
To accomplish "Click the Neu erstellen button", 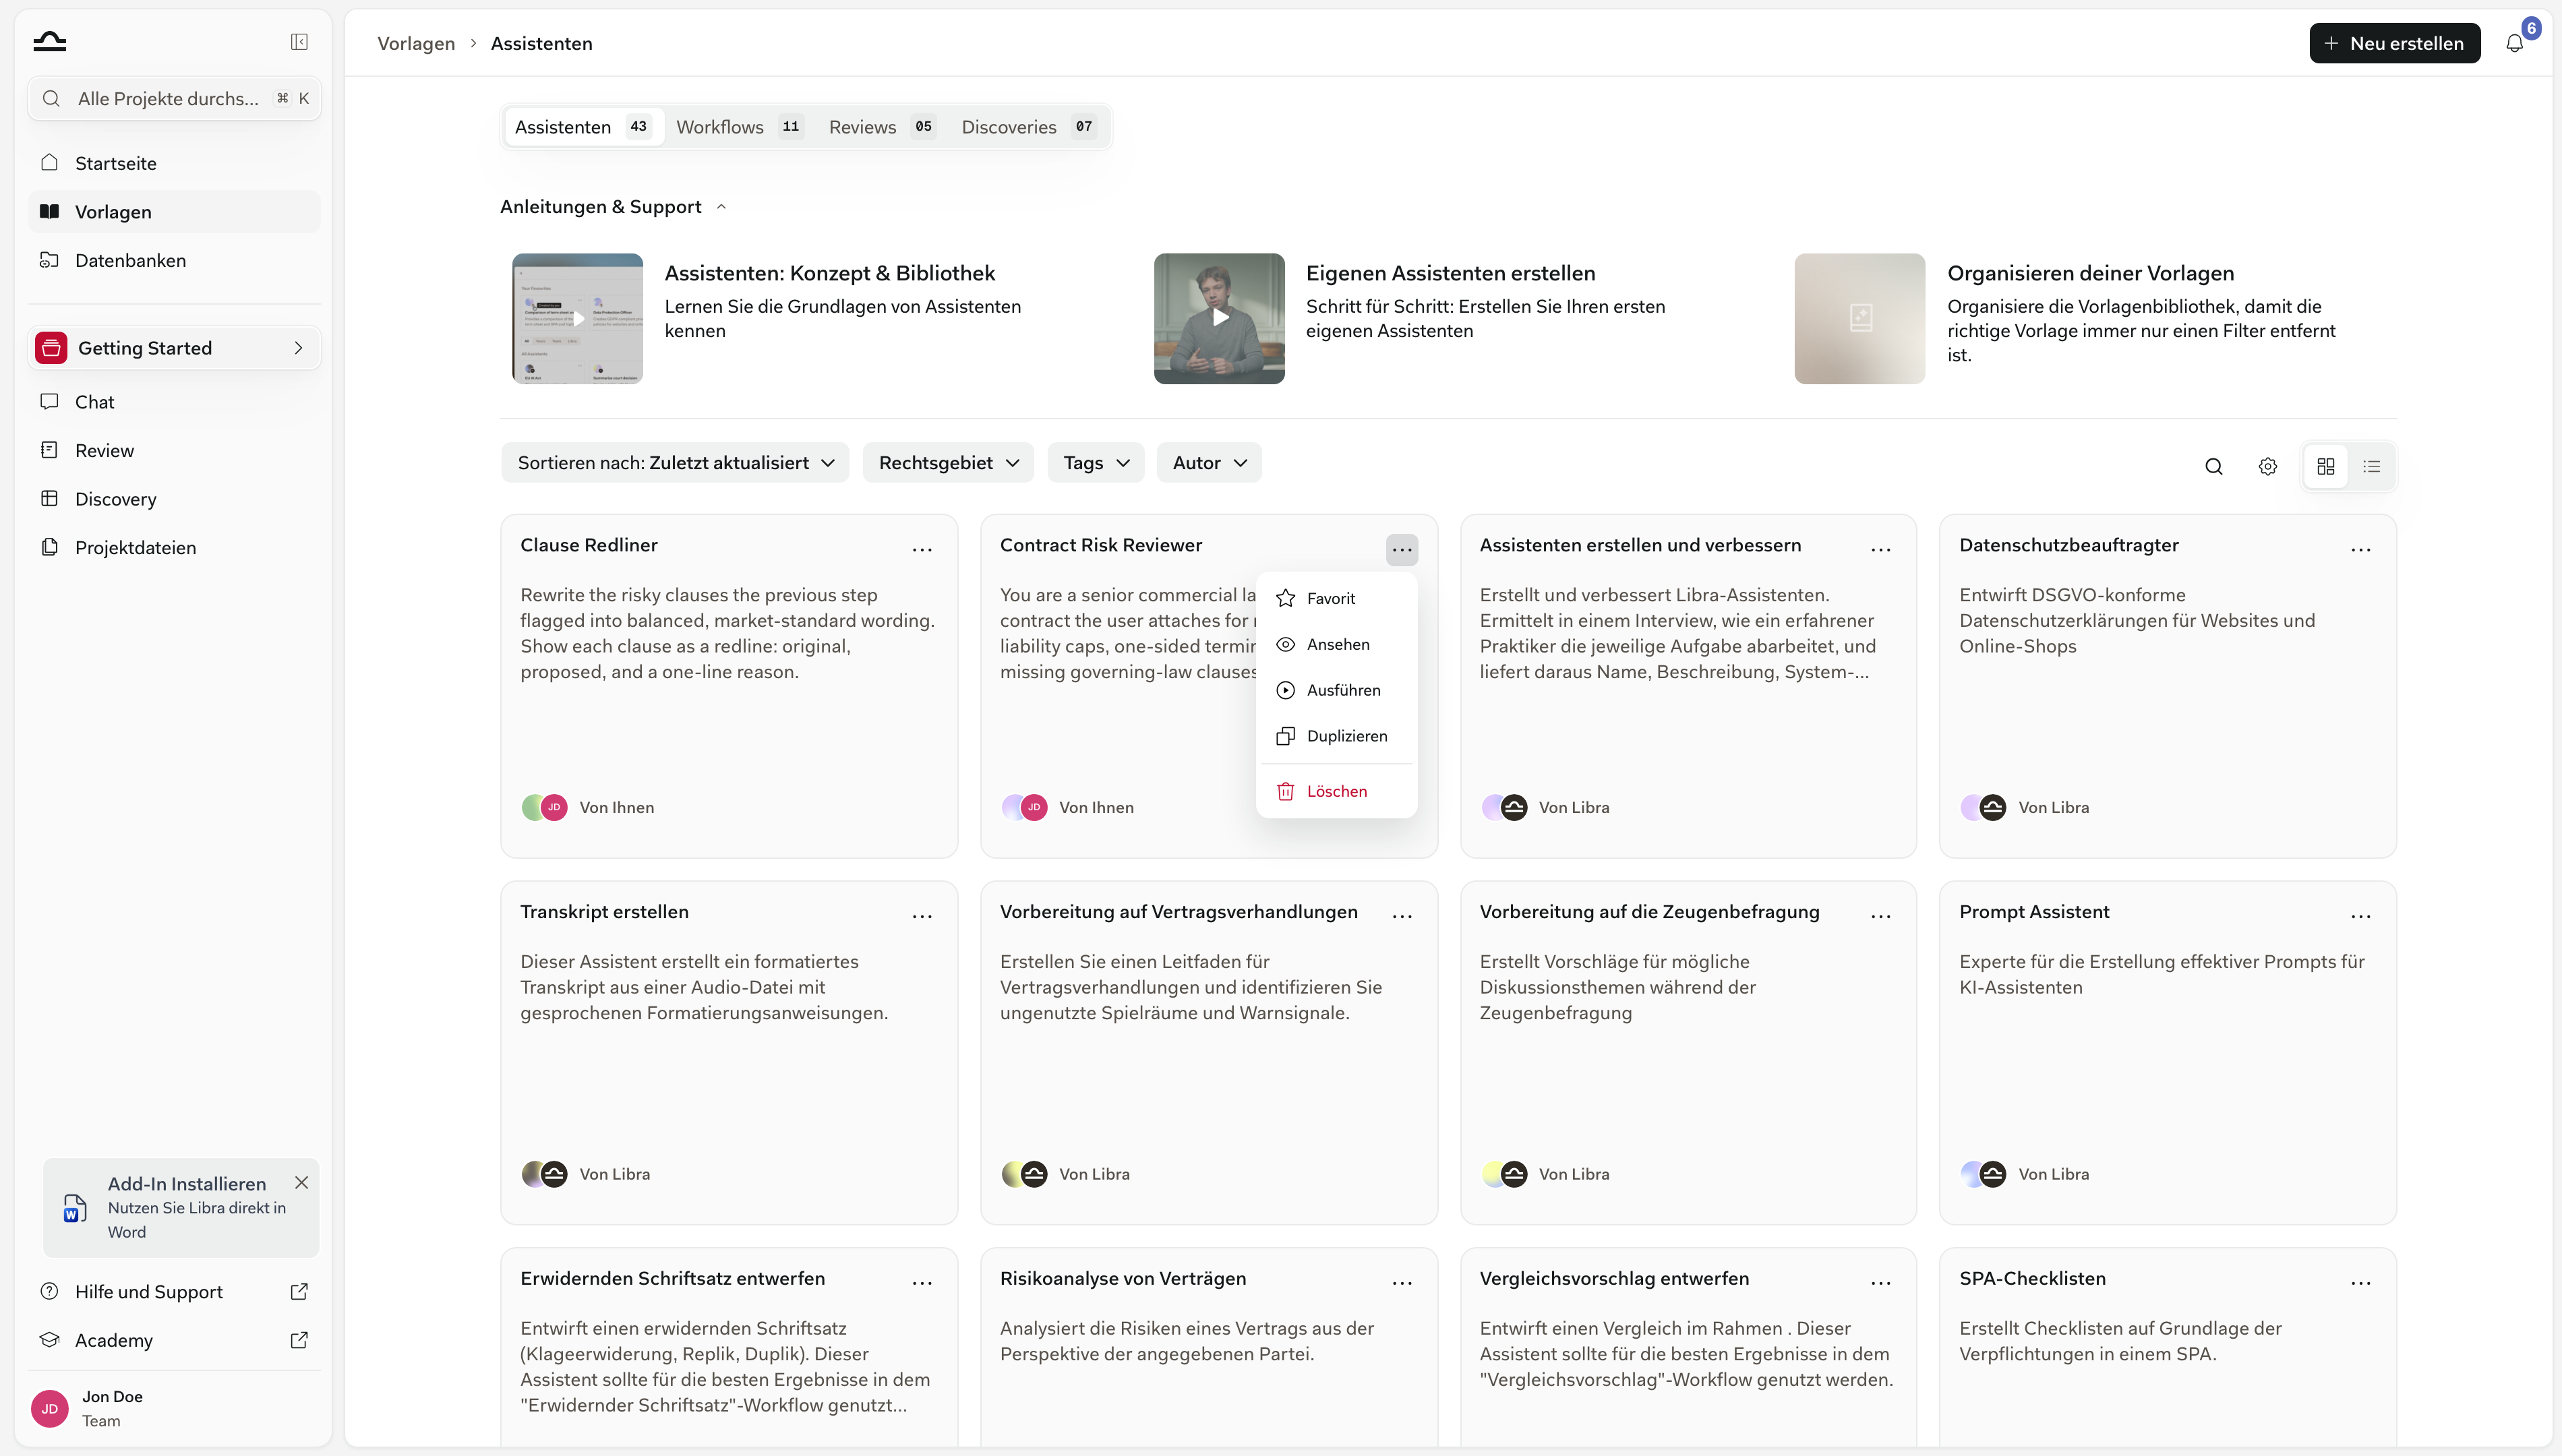I will (2394, 43).
